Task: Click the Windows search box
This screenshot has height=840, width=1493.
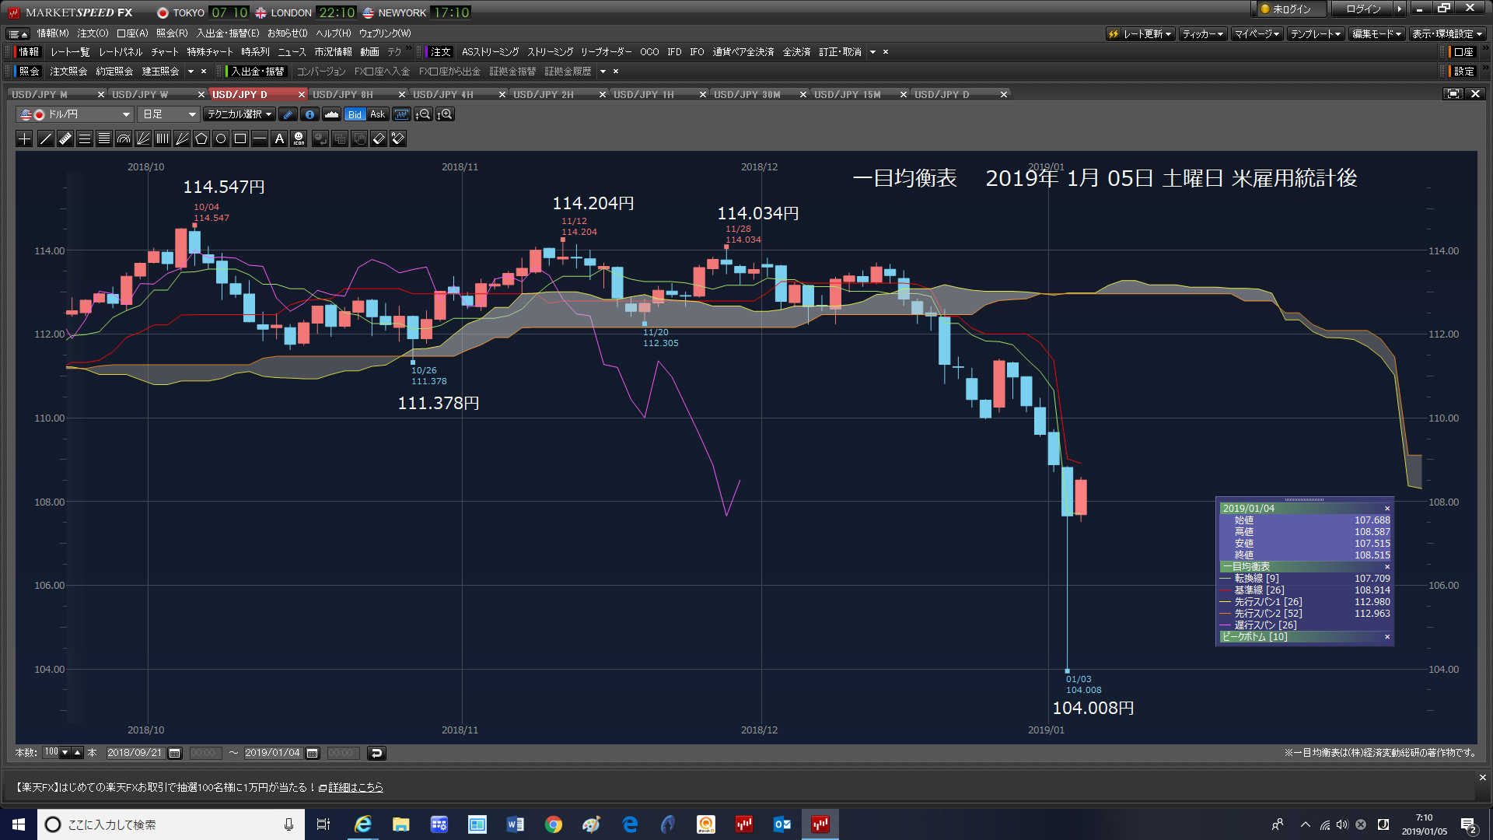Action: click(x=171, y=824)
